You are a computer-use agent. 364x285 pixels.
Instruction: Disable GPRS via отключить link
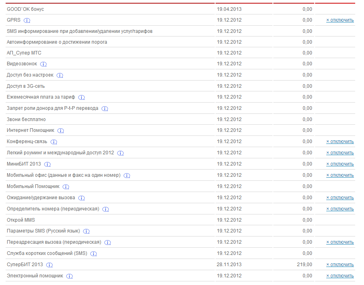340,20
